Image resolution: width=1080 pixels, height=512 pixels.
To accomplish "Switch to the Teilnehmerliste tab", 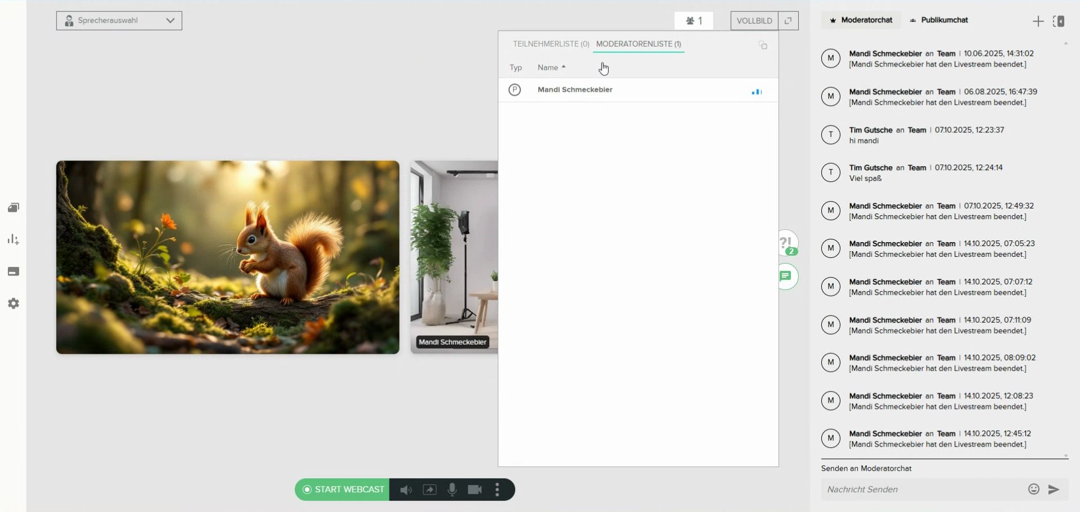I will tap(550, 44).
